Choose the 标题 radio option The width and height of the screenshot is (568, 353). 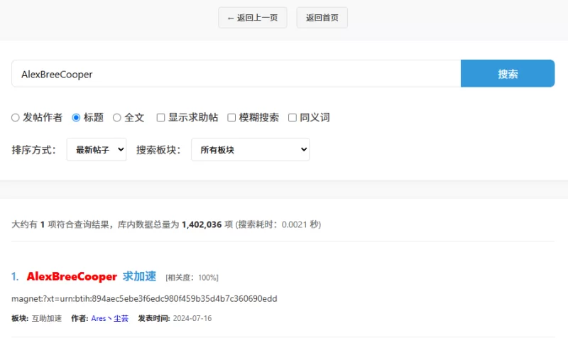(x=77, y=118)
